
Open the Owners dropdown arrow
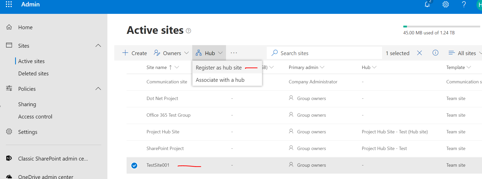click(187, 53)
